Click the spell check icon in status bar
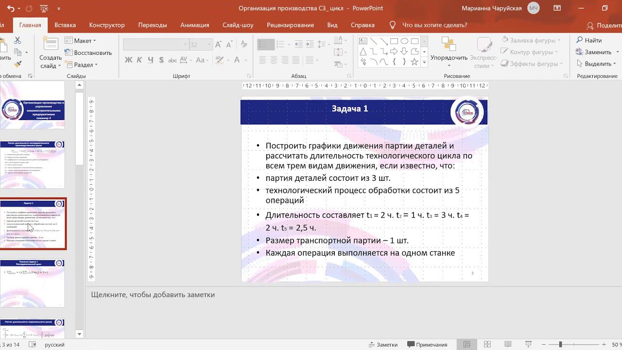Image resolution: width=622 pixels, height=350 pixels. 32,345
